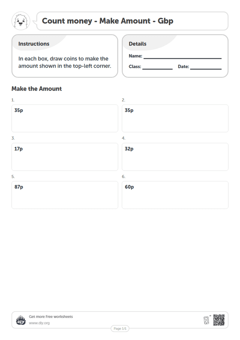Click inside question 2's 35p box
The image size is (240, 340).
pos(175,118)
